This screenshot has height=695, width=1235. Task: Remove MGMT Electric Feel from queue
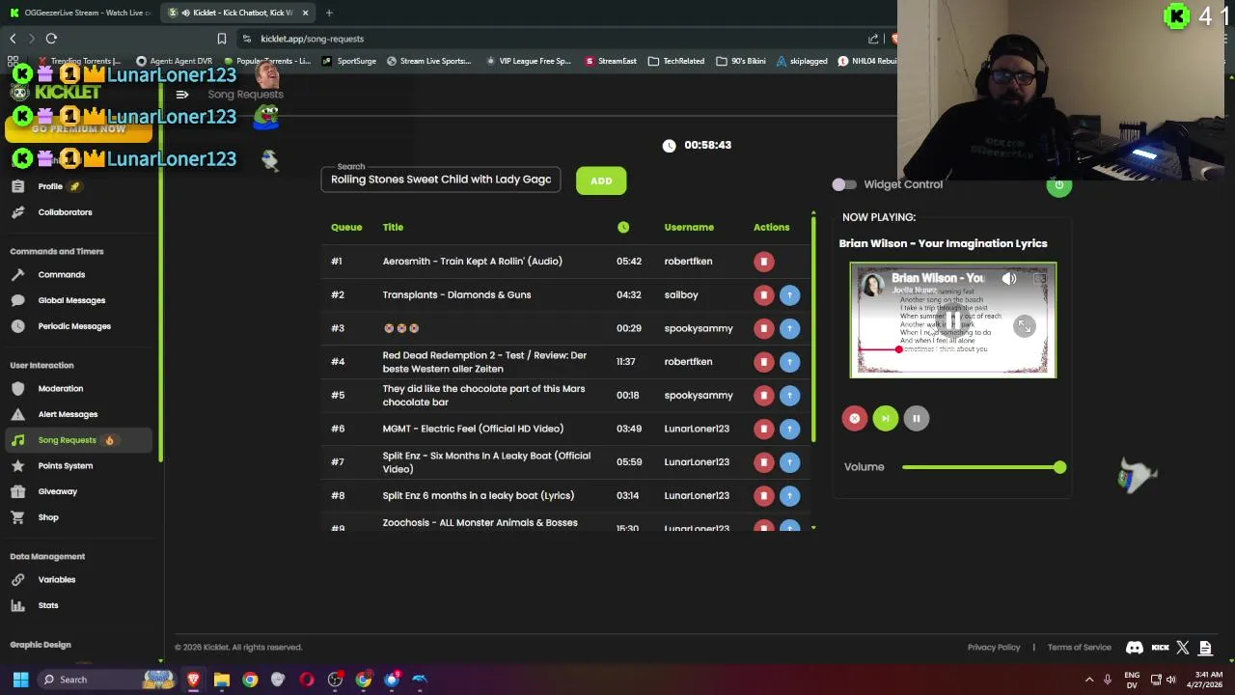763,429
